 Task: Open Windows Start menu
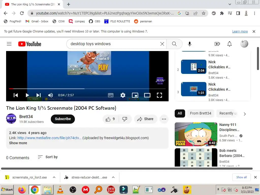[x=7, y=189]
